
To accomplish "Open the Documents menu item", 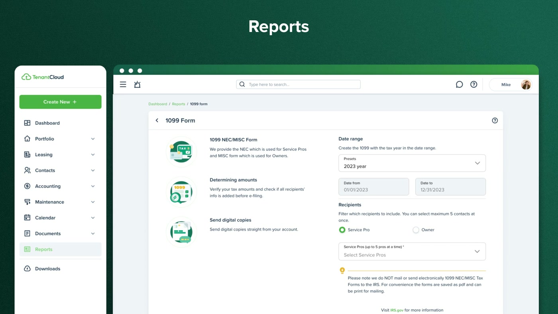I will tap(60, 234).
